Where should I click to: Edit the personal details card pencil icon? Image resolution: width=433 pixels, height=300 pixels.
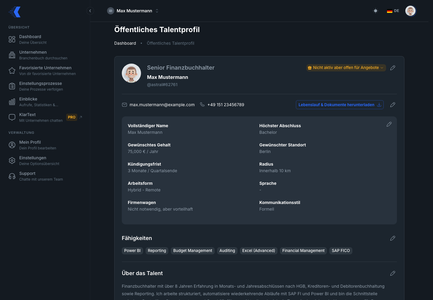click(x=389, y=124)
